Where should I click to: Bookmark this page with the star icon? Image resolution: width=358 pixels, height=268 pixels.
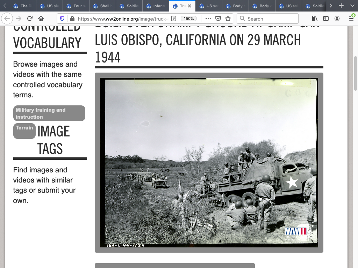pyautogui.click(x=228, y=18)
